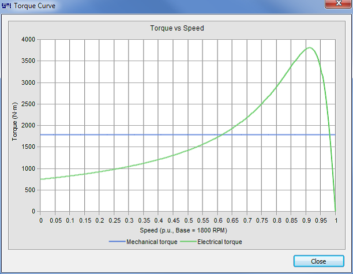Click the 0.45 tick on speed axis

point(174,220)
